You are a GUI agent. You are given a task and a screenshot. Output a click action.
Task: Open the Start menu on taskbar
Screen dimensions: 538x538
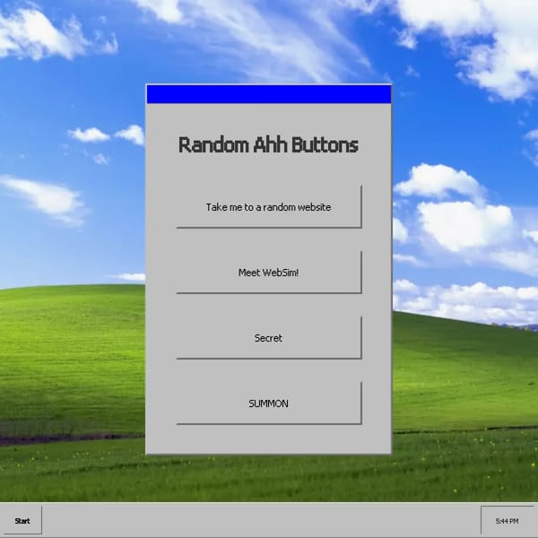tap(22, 520)
